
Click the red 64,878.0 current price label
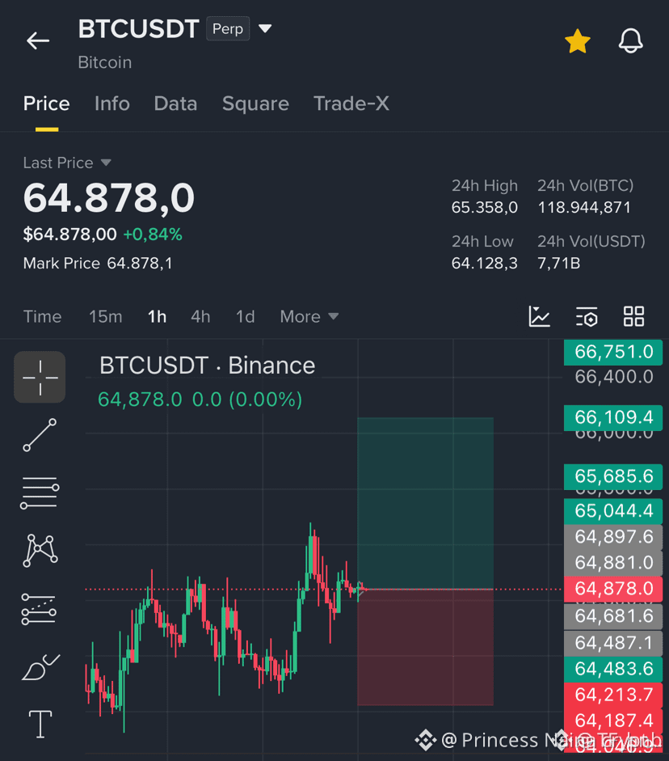pyautogui.click(x=613, y=589)
